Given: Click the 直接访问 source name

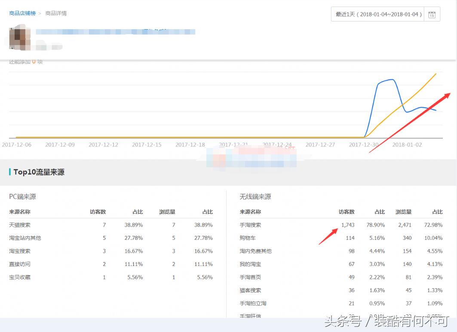Looking at the screenshot, I should [20, 264].
